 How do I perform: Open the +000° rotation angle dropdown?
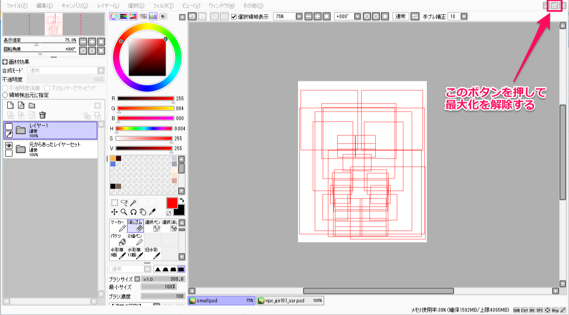click(x=358, y=16)
